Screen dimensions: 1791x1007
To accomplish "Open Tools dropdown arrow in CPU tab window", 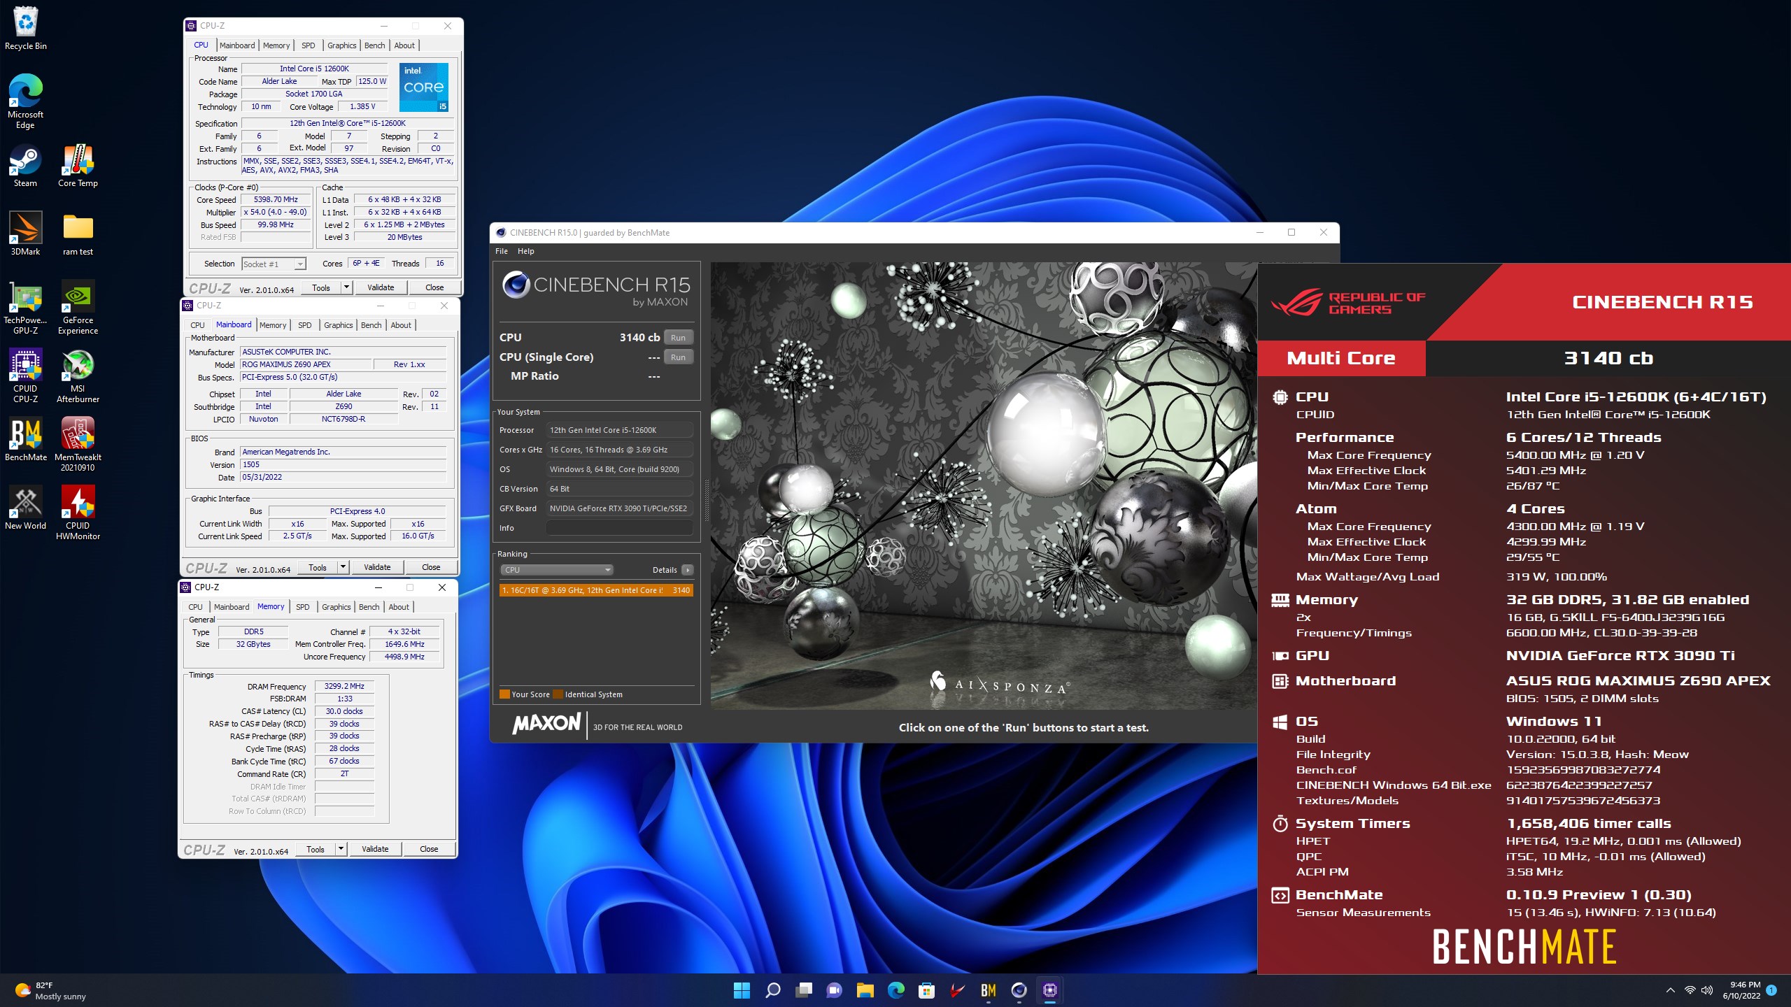I will pos(346,287).
